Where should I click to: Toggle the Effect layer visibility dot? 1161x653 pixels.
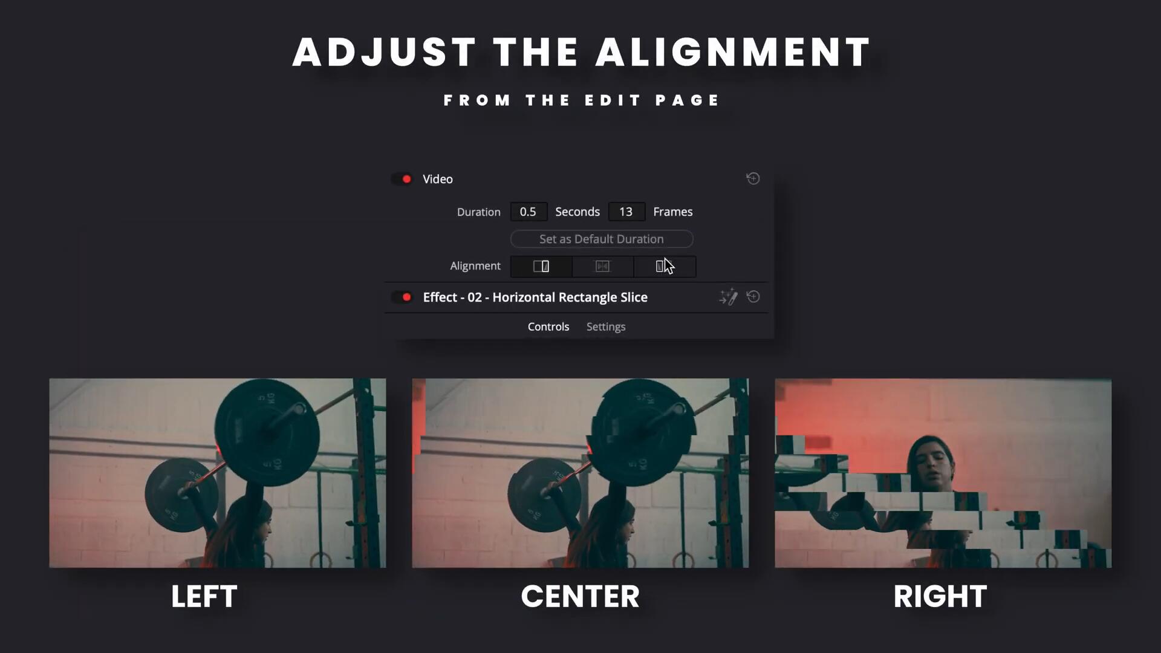tap(406, 297)
